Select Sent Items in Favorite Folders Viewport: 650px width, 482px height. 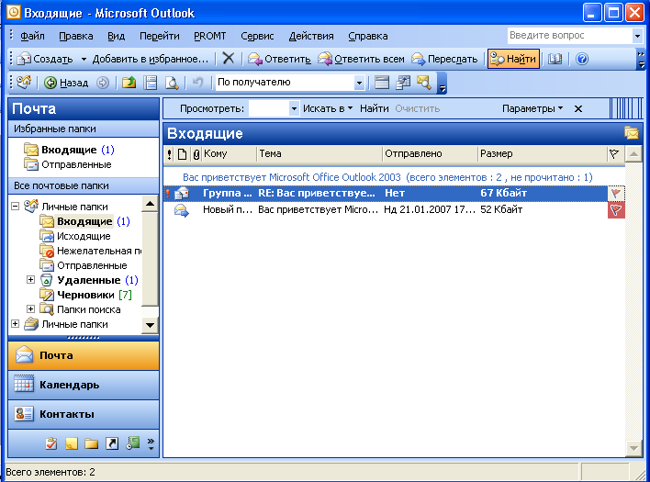pyautogui.click(x=68, y=164)
